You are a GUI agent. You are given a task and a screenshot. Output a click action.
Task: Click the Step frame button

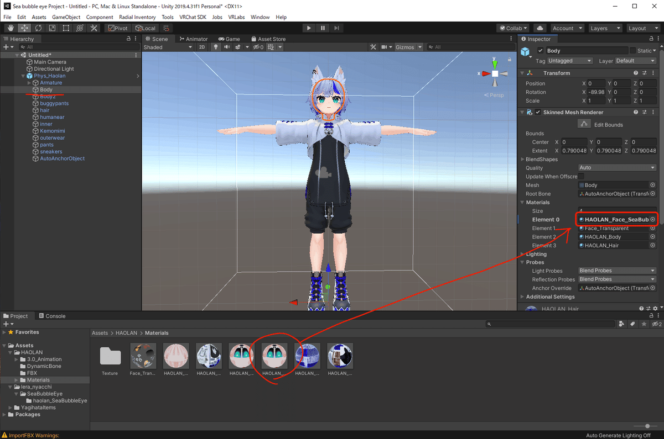(336, 28)
